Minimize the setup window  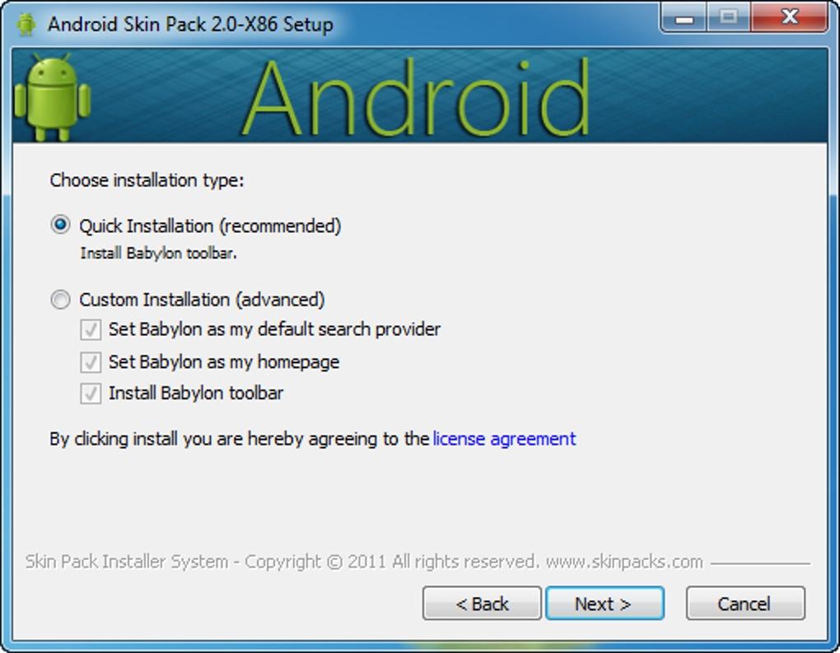[684, 18]
